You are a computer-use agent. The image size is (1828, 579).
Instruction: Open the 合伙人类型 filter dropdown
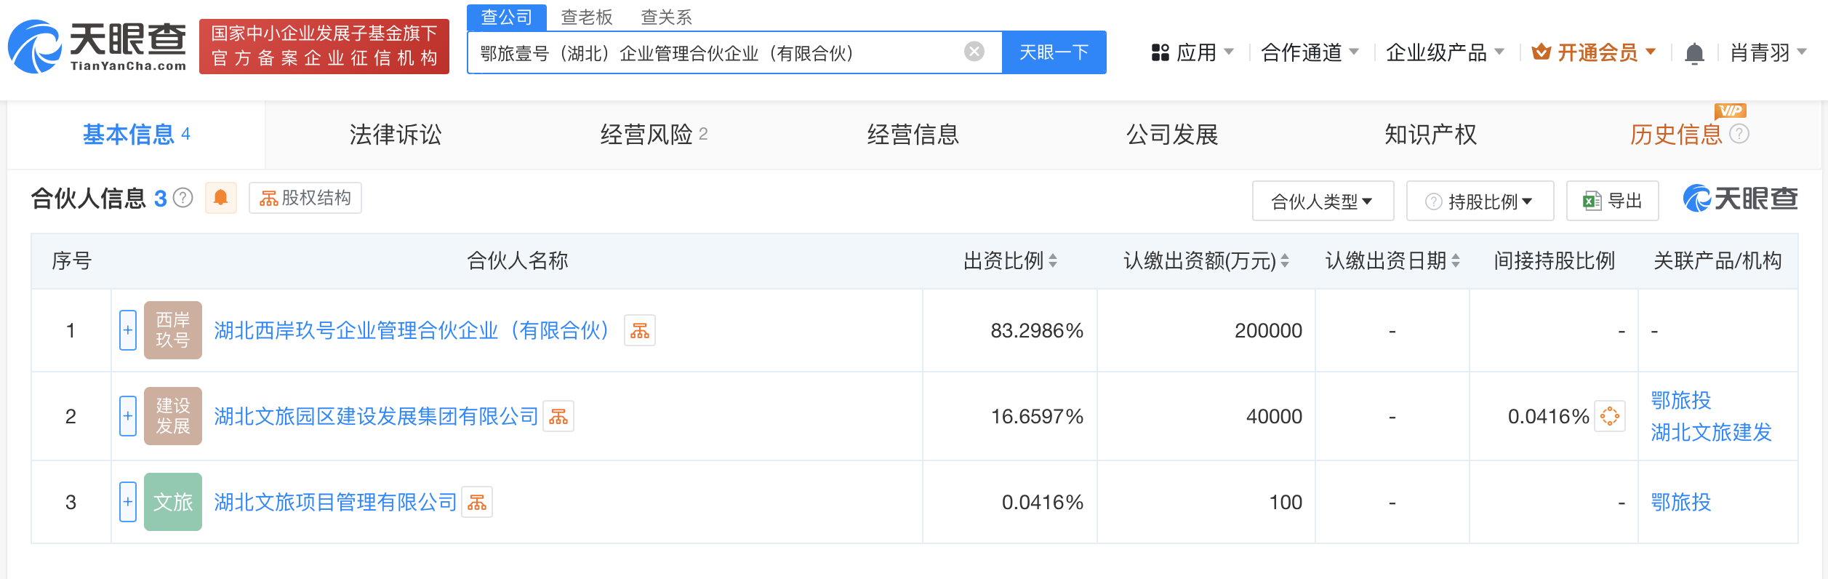[1323, 201]
